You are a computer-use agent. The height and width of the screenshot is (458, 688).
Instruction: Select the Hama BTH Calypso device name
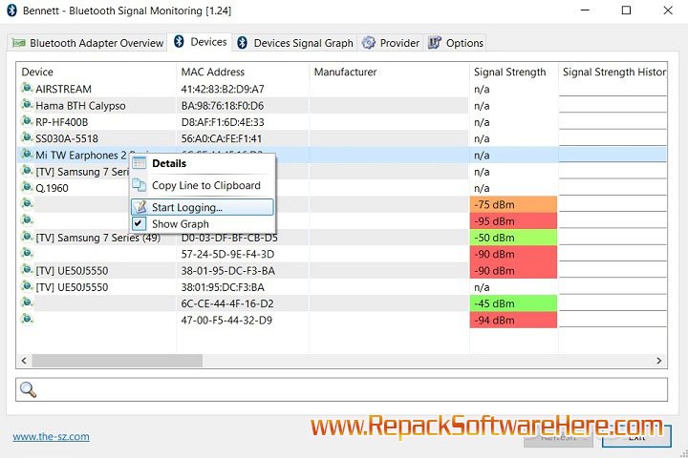pyautogui.click(x=80, y=106)
